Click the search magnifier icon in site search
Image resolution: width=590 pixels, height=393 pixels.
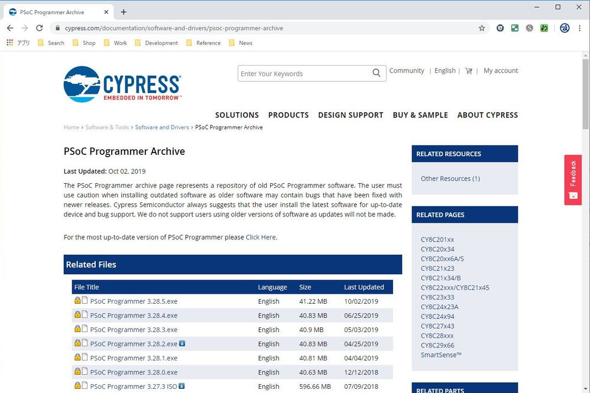coord(376,73)
